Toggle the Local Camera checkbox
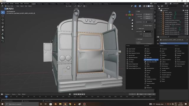The width and height of the screenshot is (189, 106). coord(144,22)
